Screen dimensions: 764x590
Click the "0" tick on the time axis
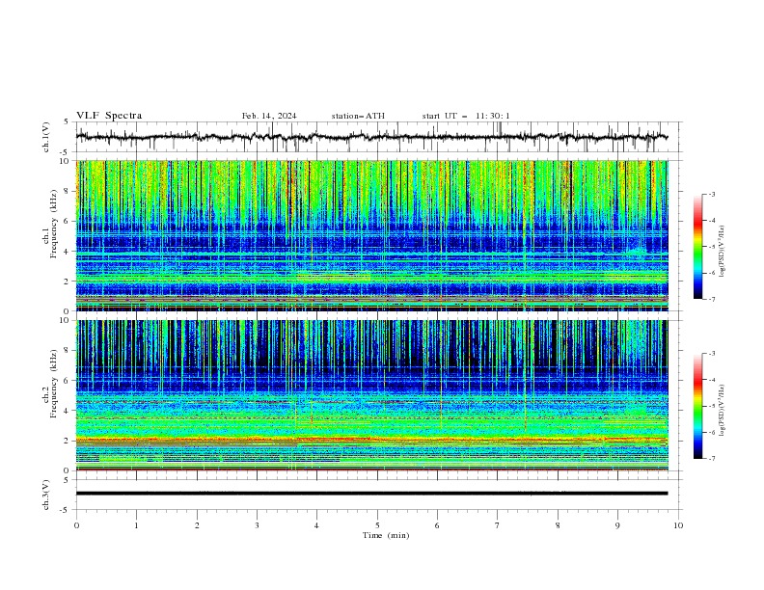[x=76, y=525]
